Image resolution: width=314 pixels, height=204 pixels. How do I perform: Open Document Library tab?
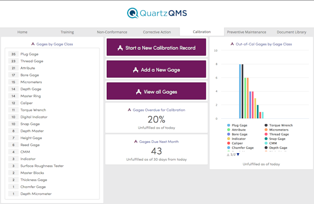tap(291, 32)
